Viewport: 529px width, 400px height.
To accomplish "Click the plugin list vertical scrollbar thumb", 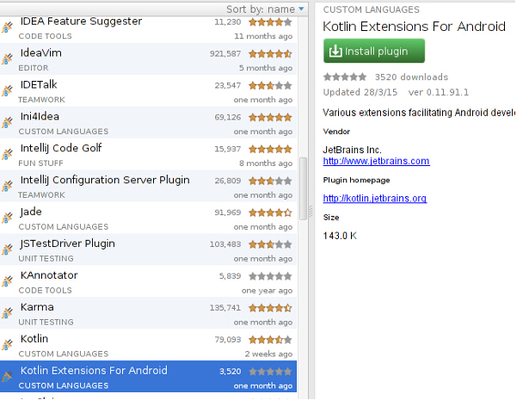I will pyautogui.click(x=304, y=188).
